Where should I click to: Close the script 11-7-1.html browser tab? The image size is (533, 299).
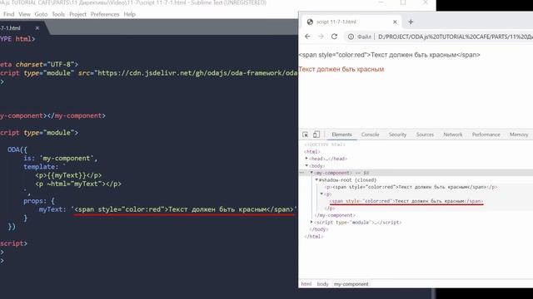[x=395, y=22]
